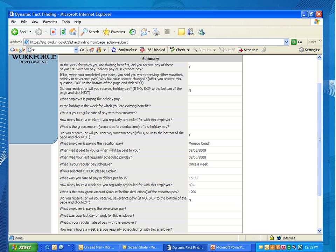Click the Dynamic Fact Finding taskbar button

pos(185,247)
